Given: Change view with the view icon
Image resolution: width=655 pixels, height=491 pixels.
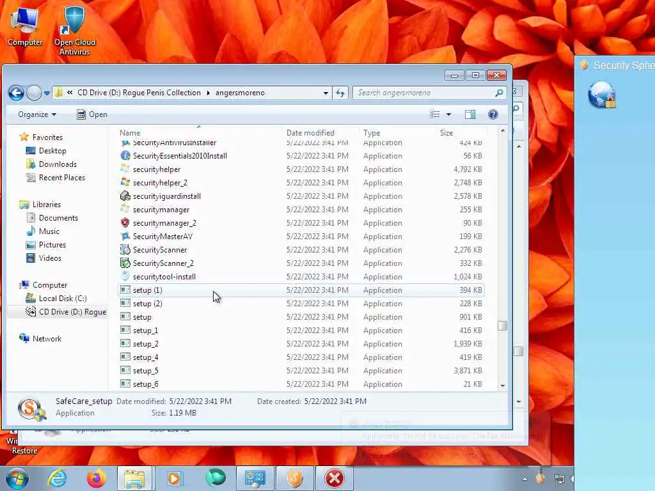Looking at the screenshot, I should click(x=435, y=114).
